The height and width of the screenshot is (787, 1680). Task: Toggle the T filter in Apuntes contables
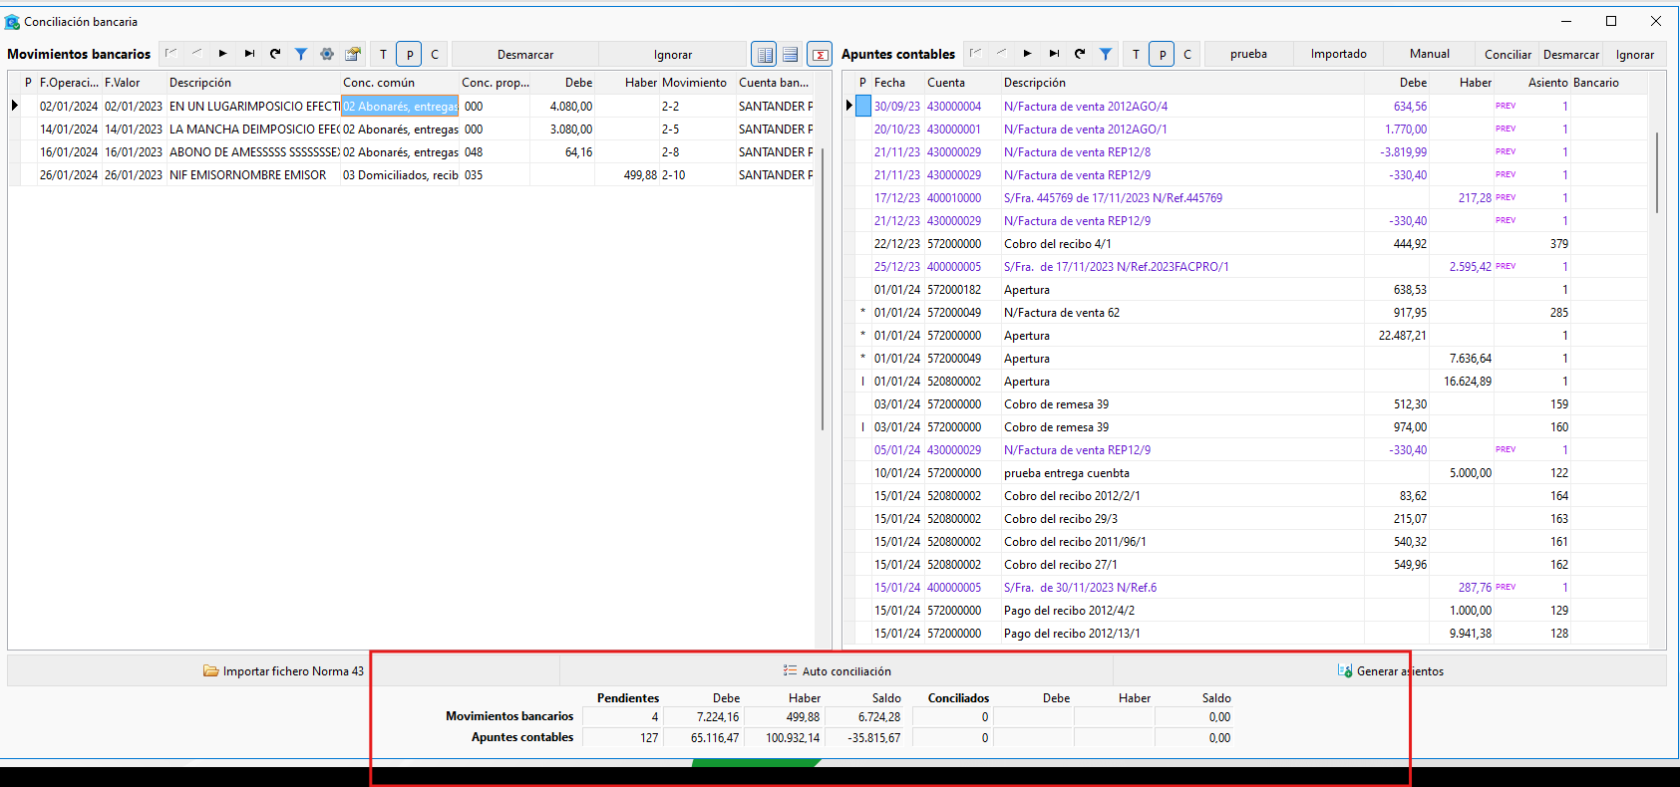pos(1136,55)
